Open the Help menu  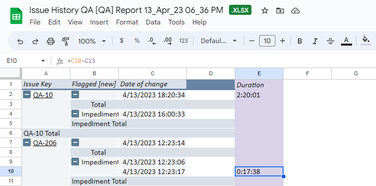coord(199,22)
